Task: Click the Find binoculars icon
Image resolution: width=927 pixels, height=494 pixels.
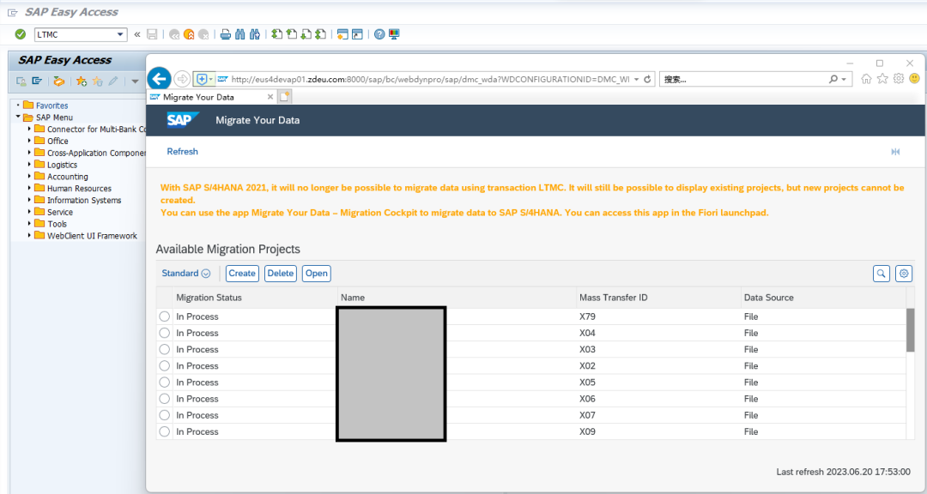Action: click(x=240, y=34)
